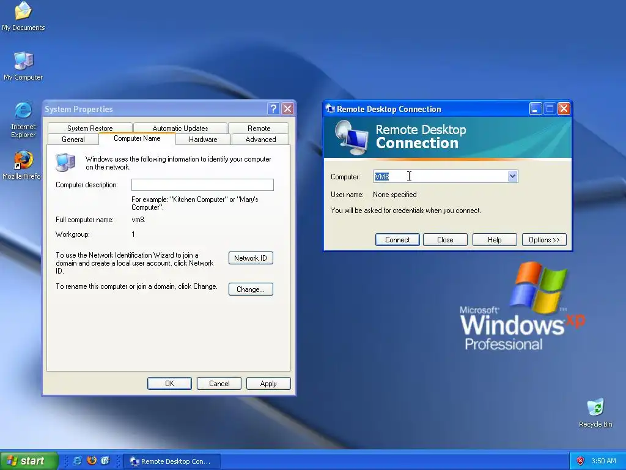Open the My Documents desktop icon
The image size is (626, 470).
coord(23,16)
